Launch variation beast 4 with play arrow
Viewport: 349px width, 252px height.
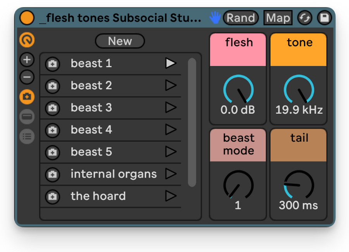171,129
